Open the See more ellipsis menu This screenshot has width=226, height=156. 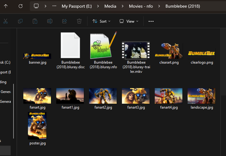(x=151, y=21)
